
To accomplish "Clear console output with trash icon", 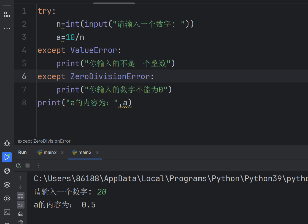I will pyautogui.click(x=21, y=222).
